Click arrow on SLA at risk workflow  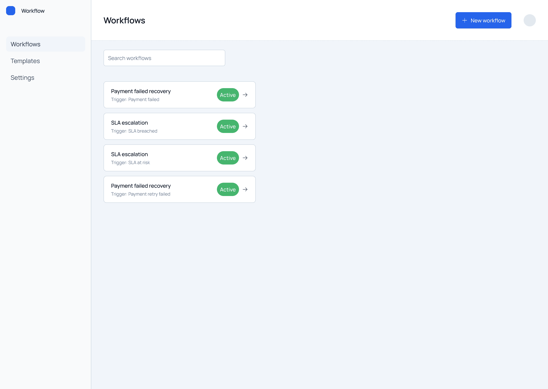[x=245, y=158]
